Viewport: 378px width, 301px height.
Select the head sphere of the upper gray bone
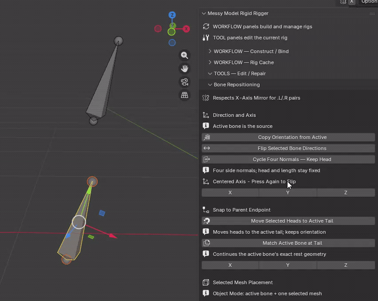pyautogui.click(x=93, y=121)
